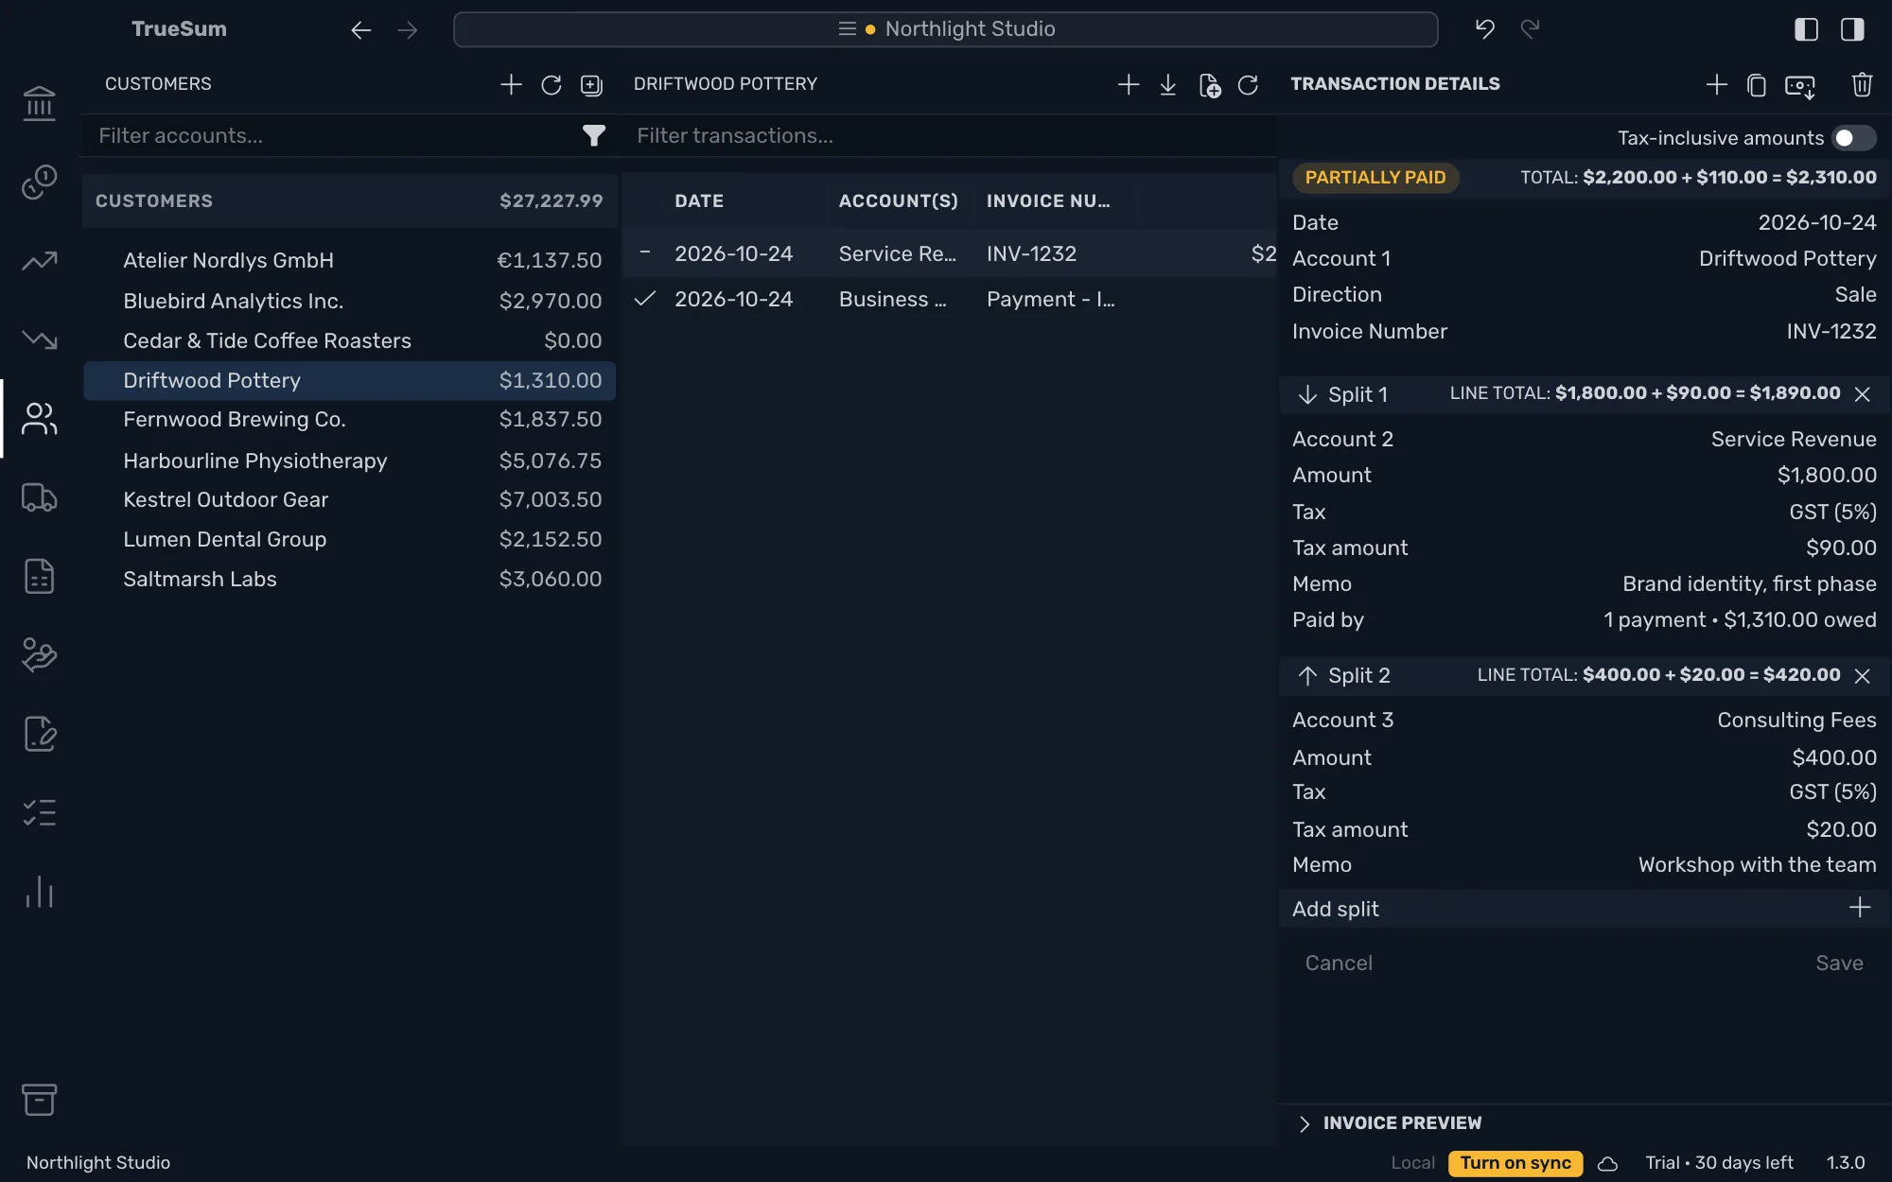Open the downward trend expenses sidebar icon
Screen dimensions: 1892x1182
point(39,339)
